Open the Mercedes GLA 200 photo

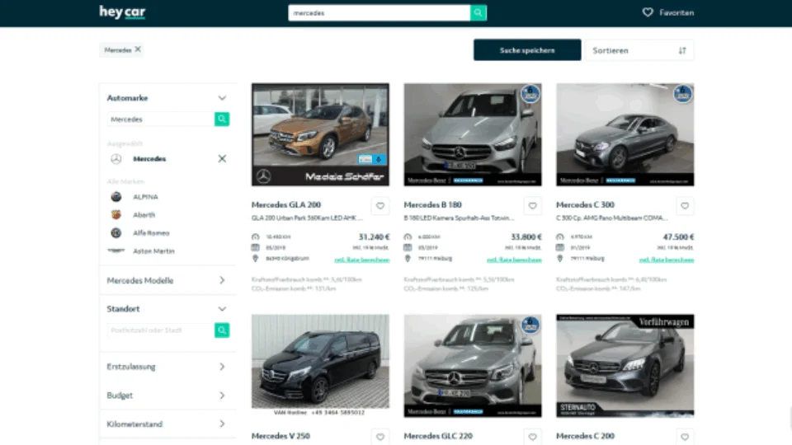click(x=320, y=134)
